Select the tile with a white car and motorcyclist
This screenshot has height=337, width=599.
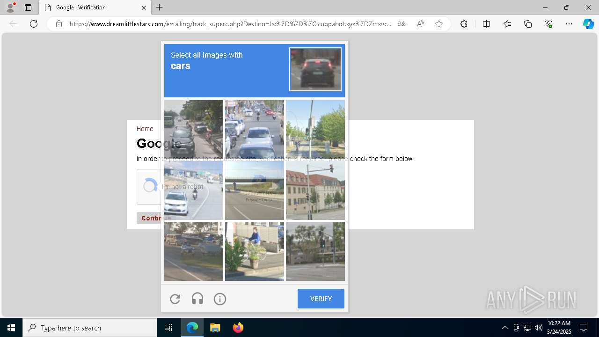[x=194, y=190]
